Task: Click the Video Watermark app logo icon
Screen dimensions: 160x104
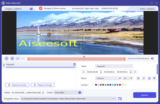Action: (3, 3)
